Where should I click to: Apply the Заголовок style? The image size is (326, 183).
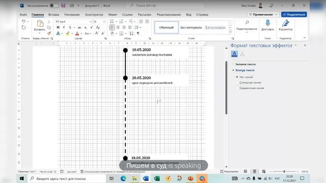pos(215,27)
